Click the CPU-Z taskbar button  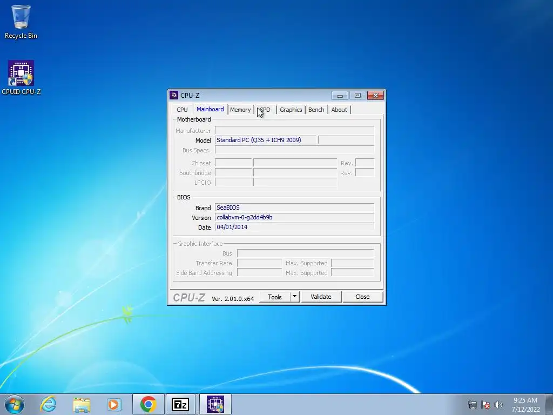[215, 404]
